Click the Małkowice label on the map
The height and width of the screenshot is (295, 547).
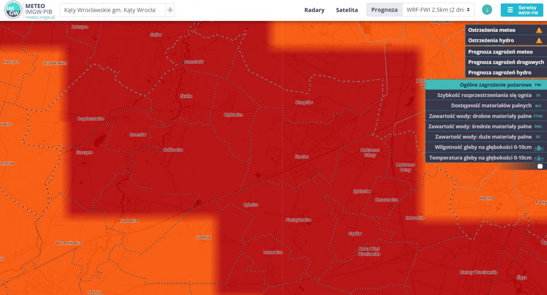173,150
